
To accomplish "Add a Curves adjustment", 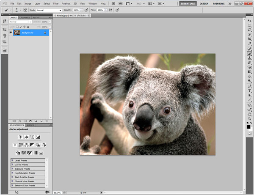I will (32, 137).
